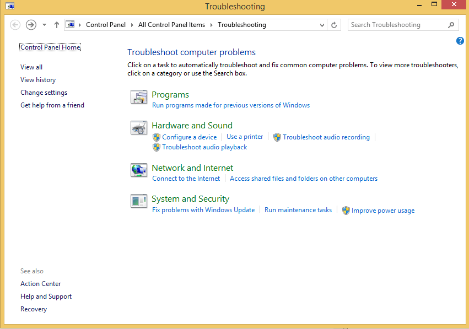Click the System and Security category icon
Image resolution: width=469 pixels, height=329 pixels.
[139, 201]
